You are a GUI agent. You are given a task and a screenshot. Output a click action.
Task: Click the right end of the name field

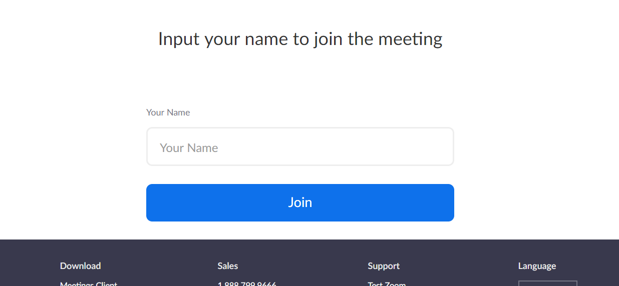441,146
